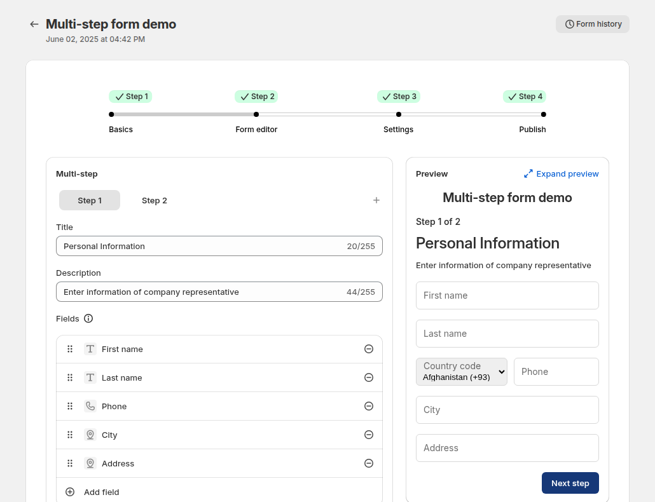Open the Last name field row

pyautogui.click(x=219, y=377)
